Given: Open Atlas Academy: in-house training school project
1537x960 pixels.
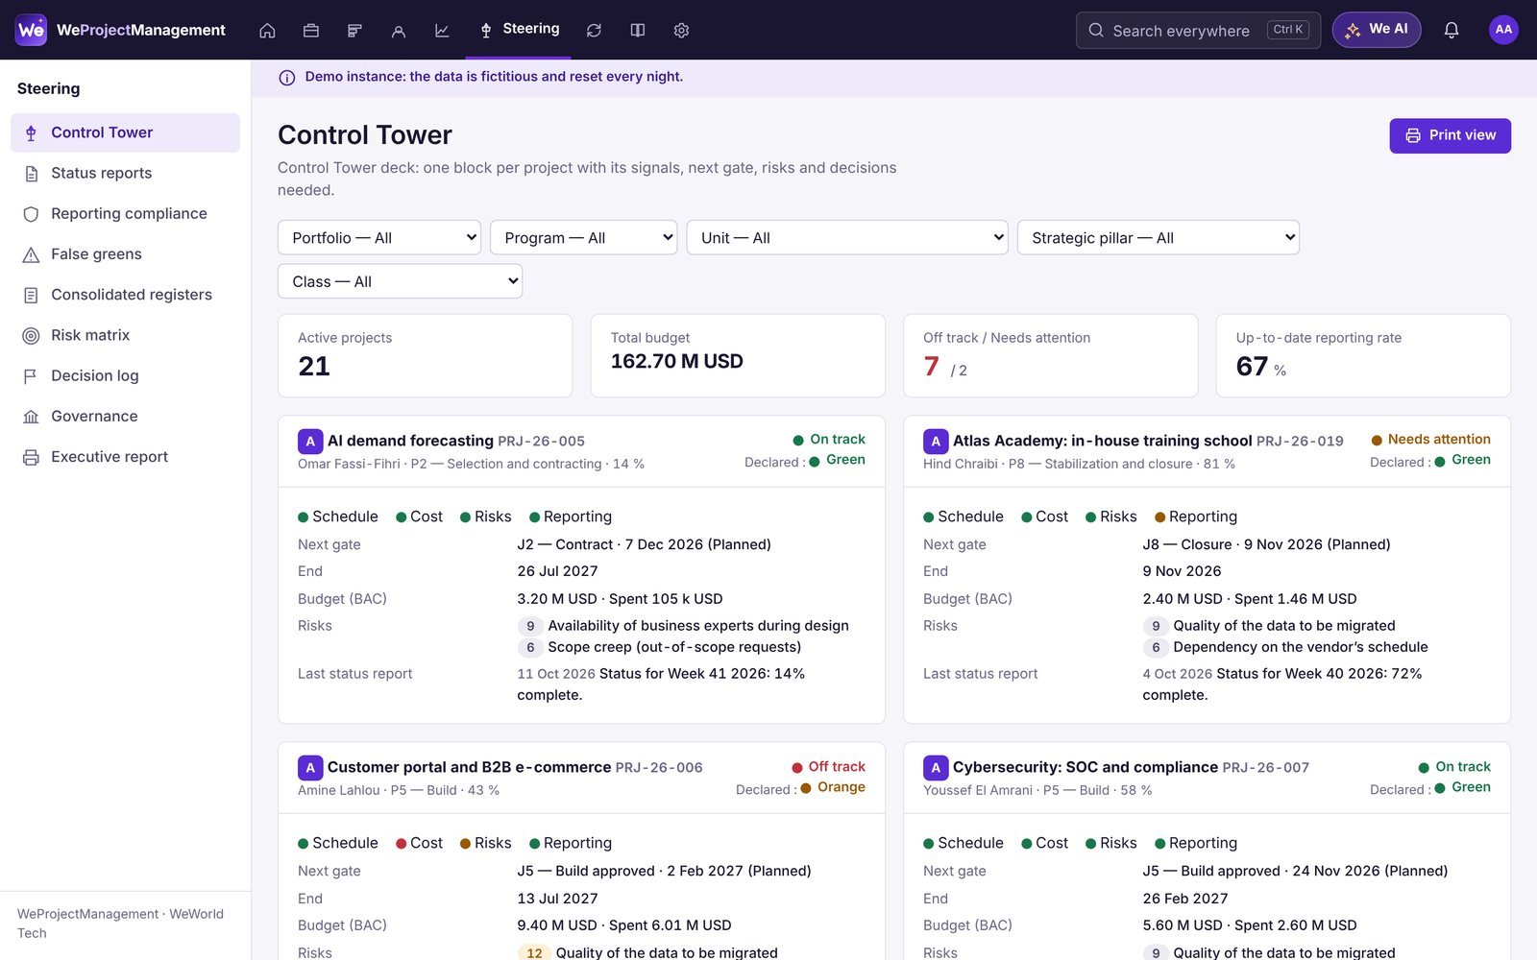Looking at the screenshot, I should tap(1103, 441).
